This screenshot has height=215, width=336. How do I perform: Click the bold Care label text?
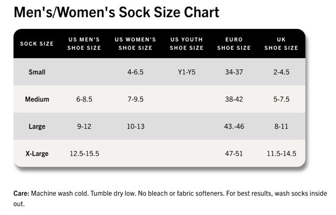(21, 193)
